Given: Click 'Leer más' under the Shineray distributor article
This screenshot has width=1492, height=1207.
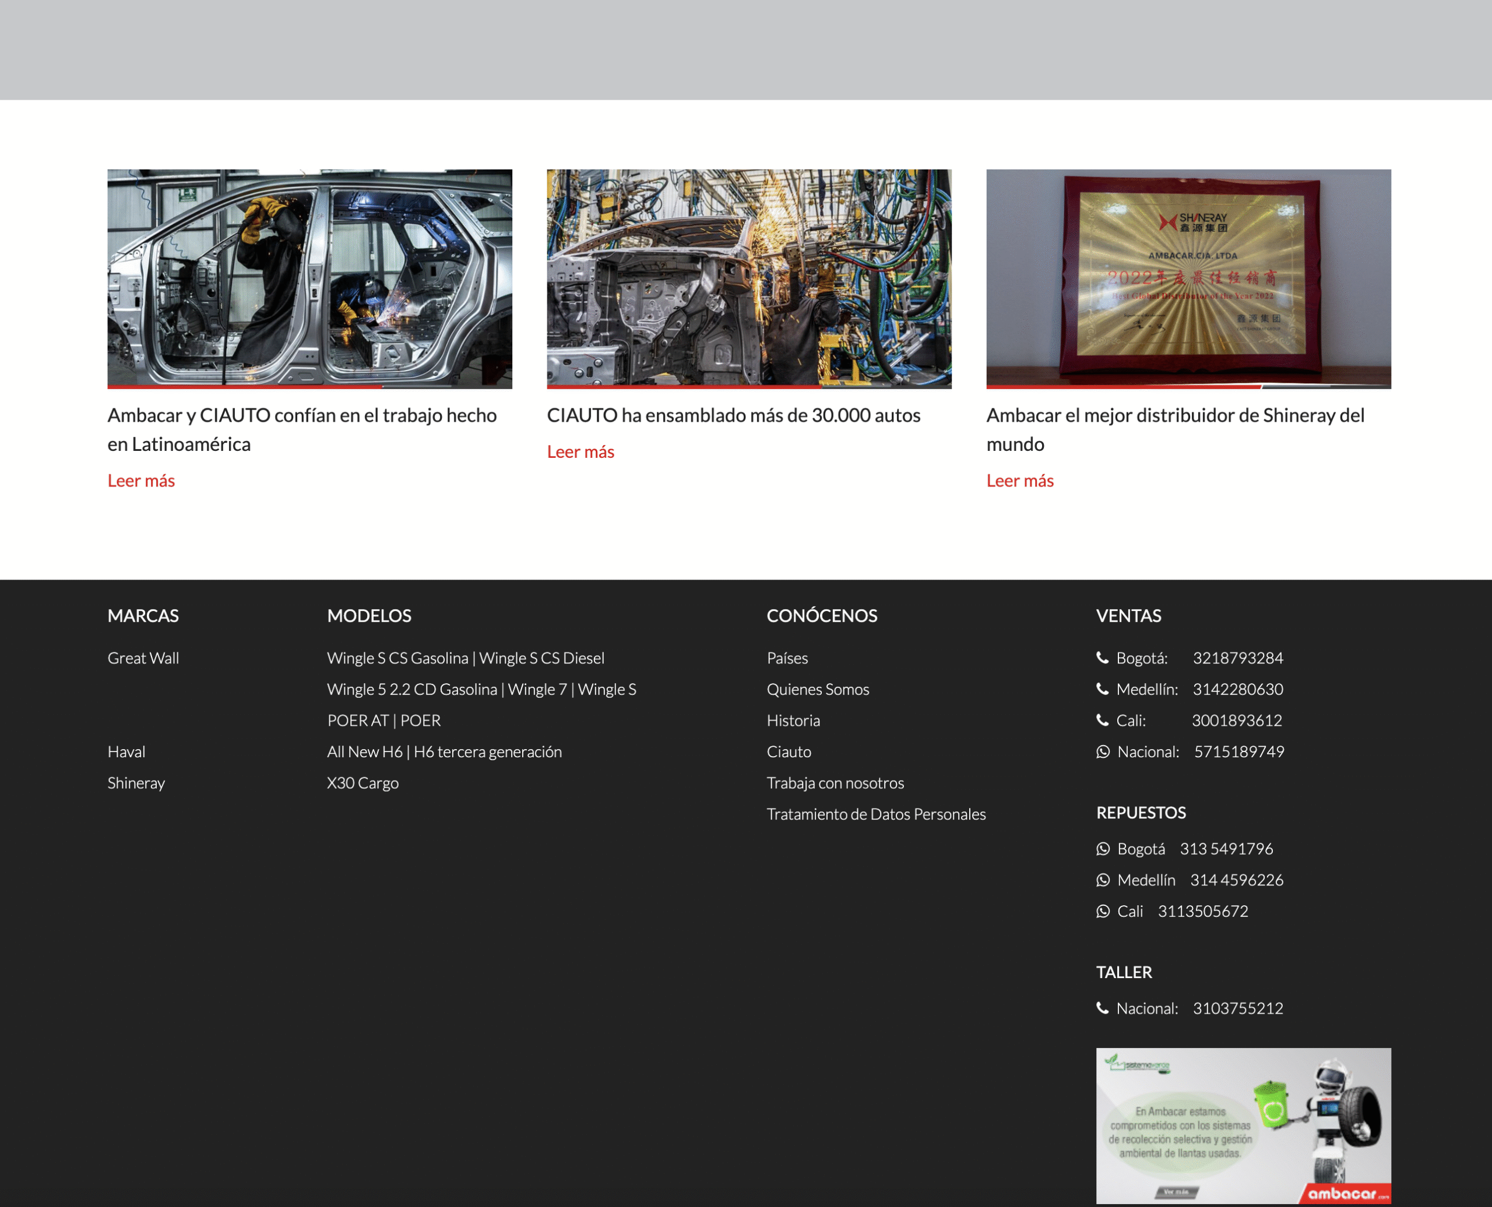Looking at the screenshot, I should (x=1021, y=481).
